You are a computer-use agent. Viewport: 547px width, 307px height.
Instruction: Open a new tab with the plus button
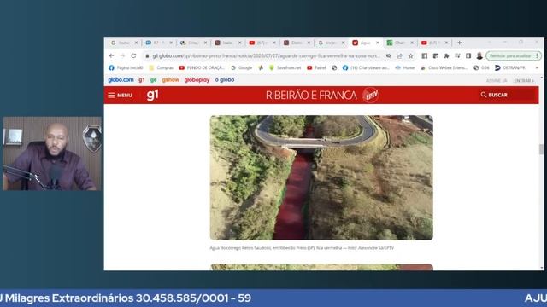tap(460, 43)
